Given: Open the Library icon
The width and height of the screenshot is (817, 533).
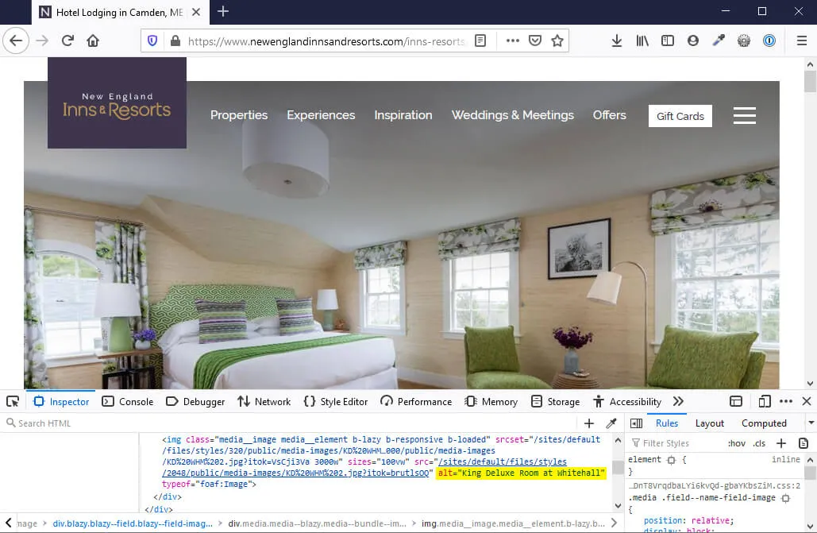Looking at the screenshot, I should 642,41.
